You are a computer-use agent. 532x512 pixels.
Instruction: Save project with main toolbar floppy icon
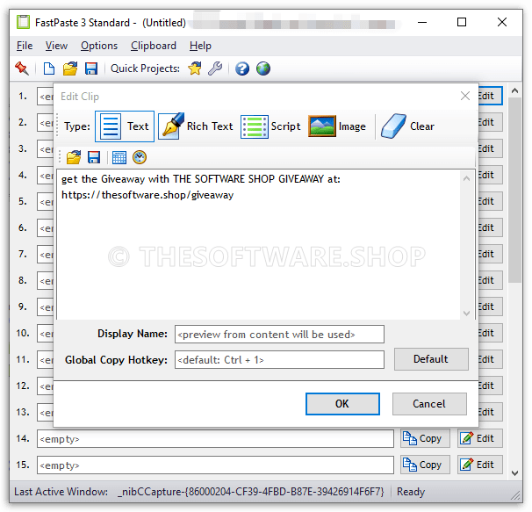(x=91, y=69)
